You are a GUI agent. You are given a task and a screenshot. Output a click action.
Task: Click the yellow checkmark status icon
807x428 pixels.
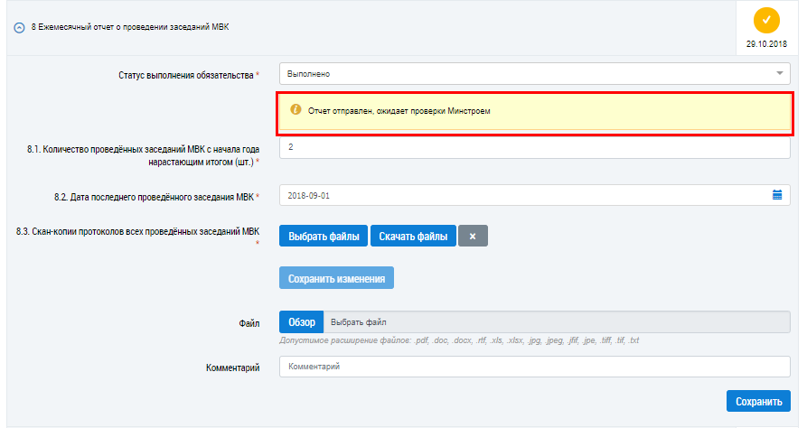[766, 20]
